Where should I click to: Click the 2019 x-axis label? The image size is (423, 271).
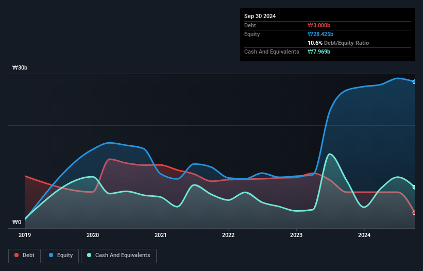click(x=25, y=235)
